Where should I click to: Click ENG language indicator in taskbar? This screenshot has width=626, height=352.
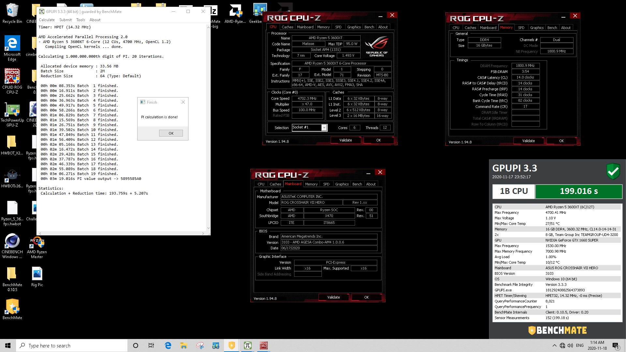tap(580, 345)
